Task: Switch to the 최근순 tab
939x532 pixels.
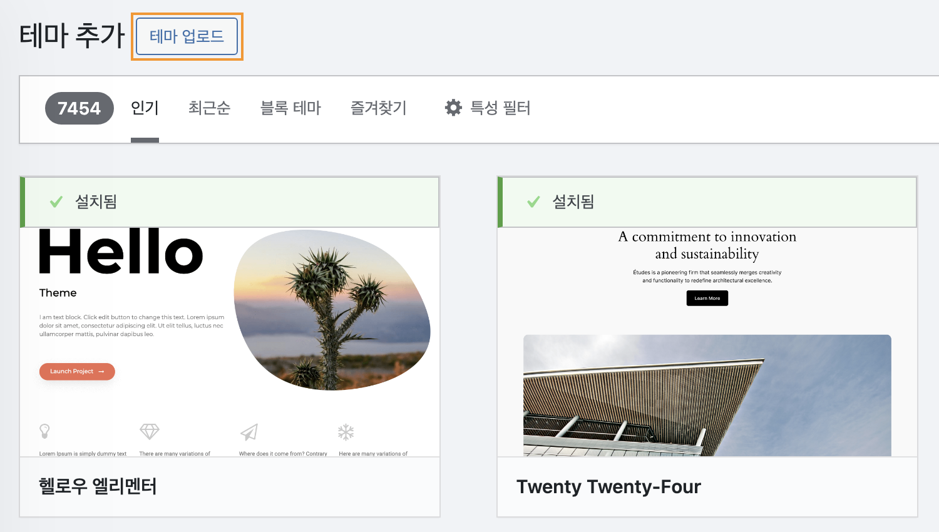Action: pos(209,108)
